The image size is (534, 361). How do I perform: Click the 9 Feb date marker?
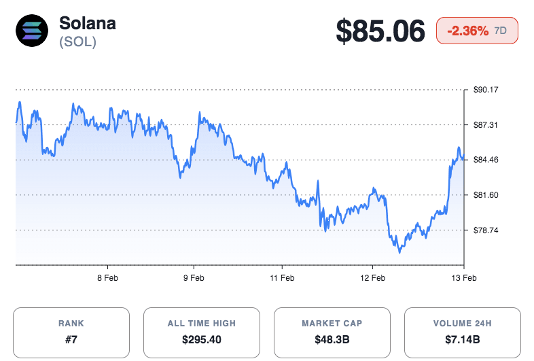point(194,277)
